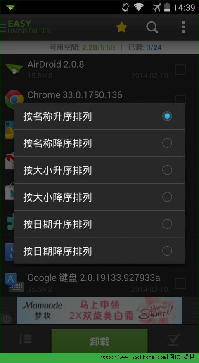Open the Mamonde 梦妆 ad banner

[x=99, y=310]
